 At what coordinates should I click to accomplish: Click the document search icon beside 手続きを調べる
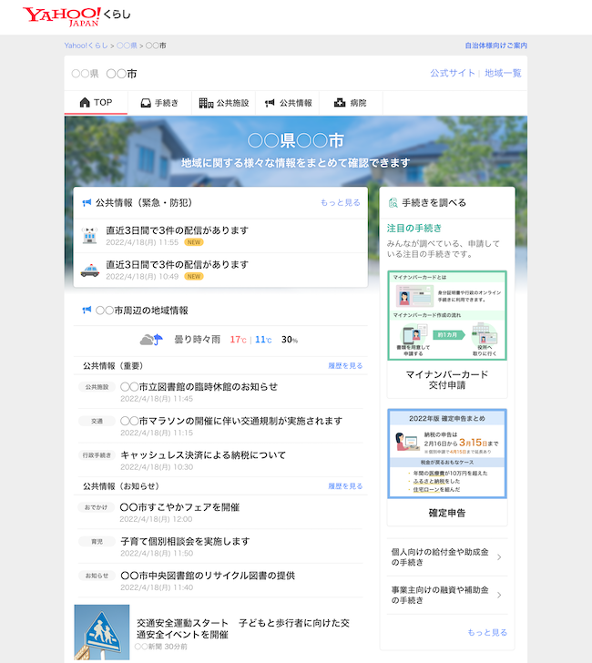pyautogui.click(x=393, y=202)
